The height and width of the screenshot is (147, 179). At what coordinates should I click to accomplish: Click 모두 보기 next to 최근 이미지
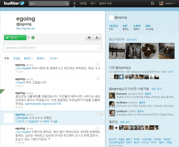click(132, 40)
